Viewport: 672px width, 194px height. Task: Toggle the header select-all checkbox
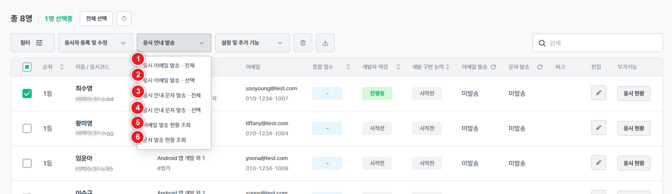(x=27, y=67)
